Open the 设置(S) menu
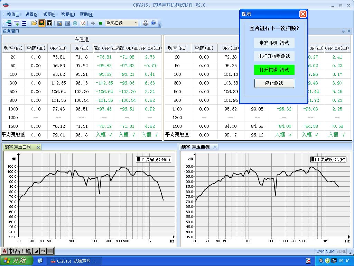This screenshot has width=354, height=266. [x=32, y=15]
